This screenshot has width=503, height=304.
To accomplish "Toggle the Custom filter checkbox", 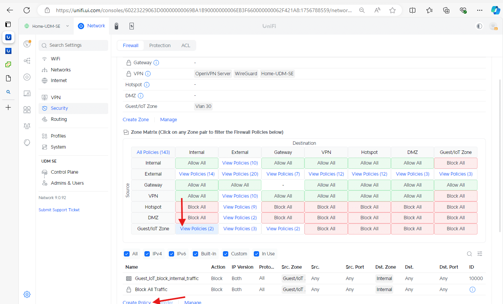I will 226,254.
